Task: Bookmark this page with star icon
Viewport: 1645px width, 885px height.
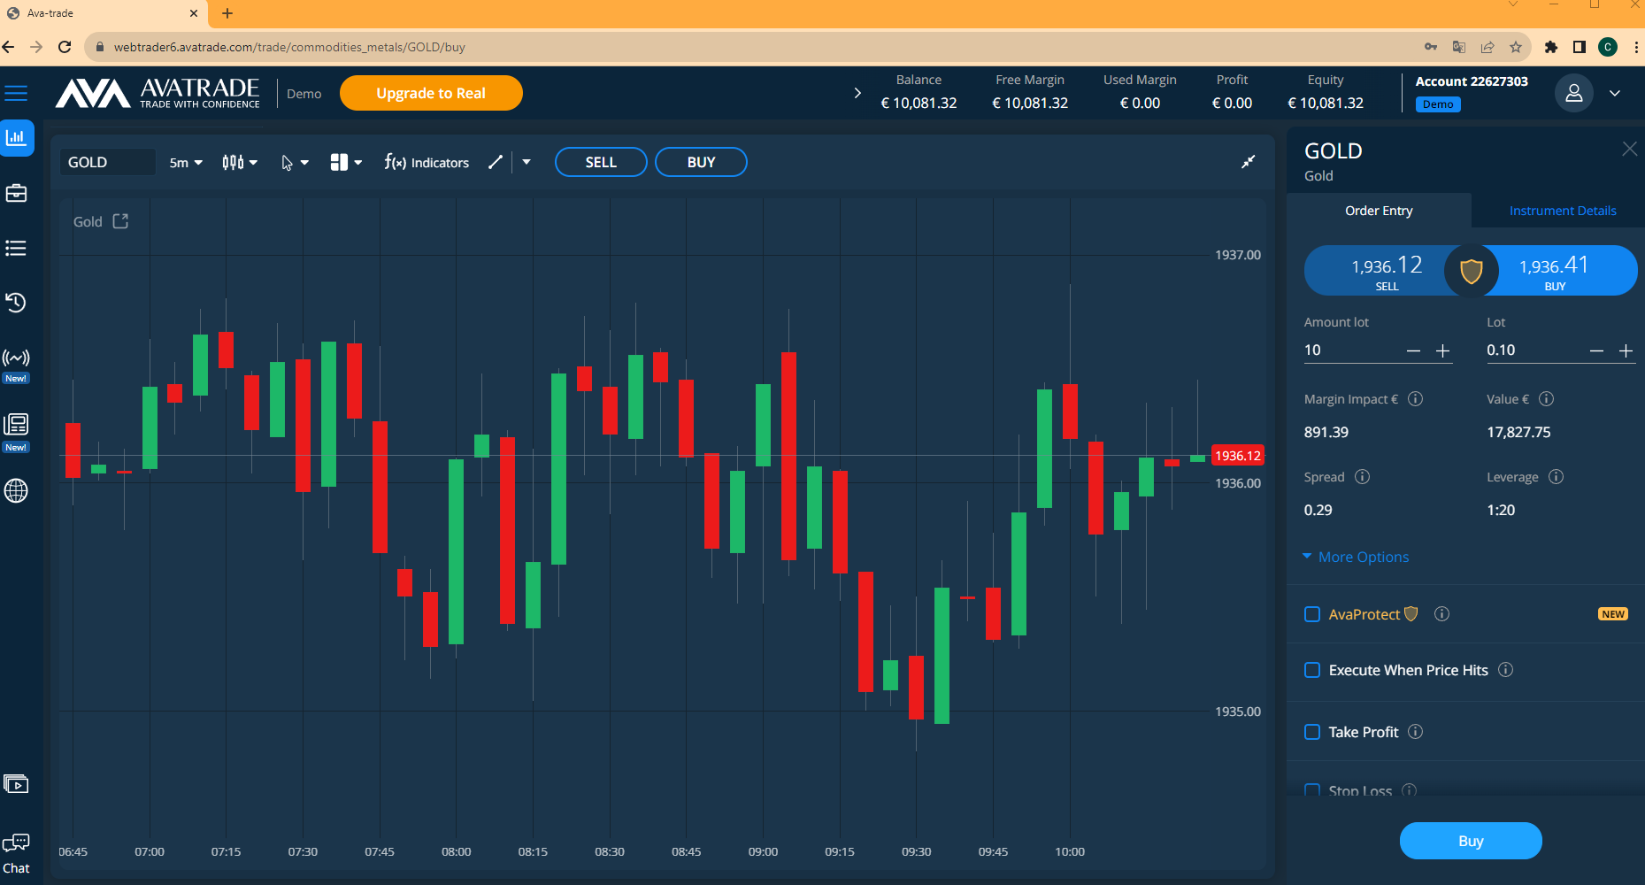Action: point(1516,47)
